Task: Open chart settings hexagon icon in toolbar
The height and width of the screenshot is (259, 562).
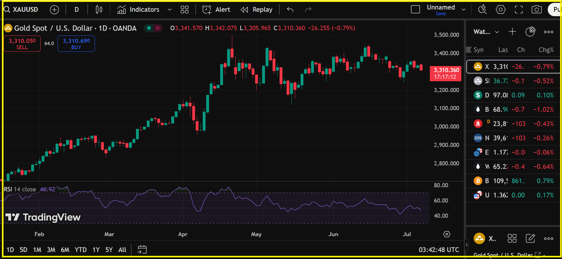Action: pos(501,10)
